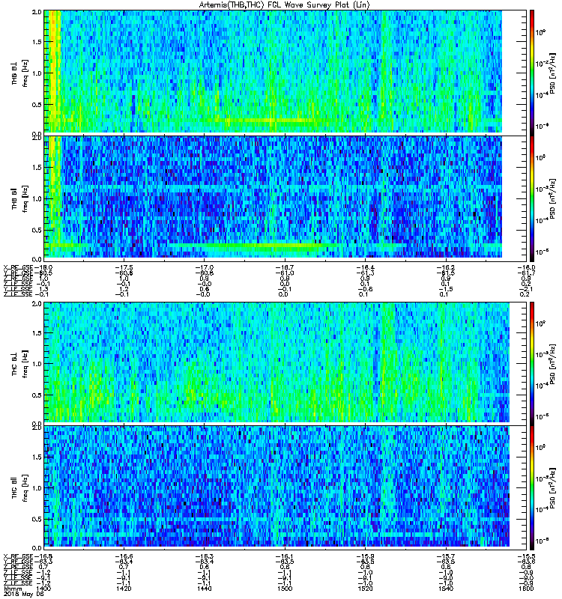Click the PSD [nT²/Hz] label of the bottom color bar

tap(552, 488)
